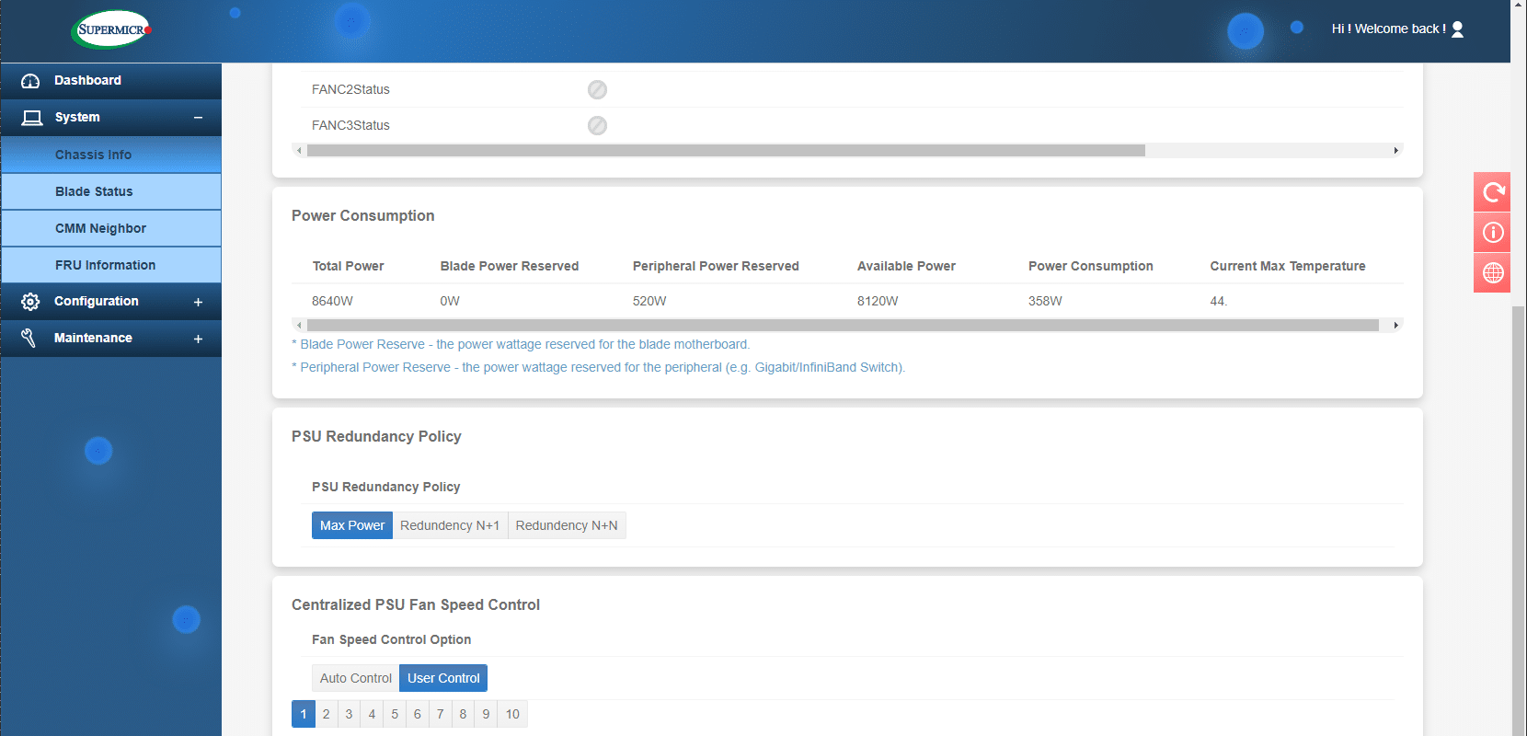Click Centralized PSU Fan Speed Control heading
Image resolution: width=1527 pixels, height=736 pixels.
(416, 604)
